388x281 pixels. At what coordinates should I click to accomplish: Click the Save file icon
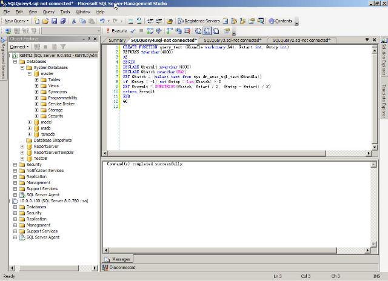click(x=55, y=21)
